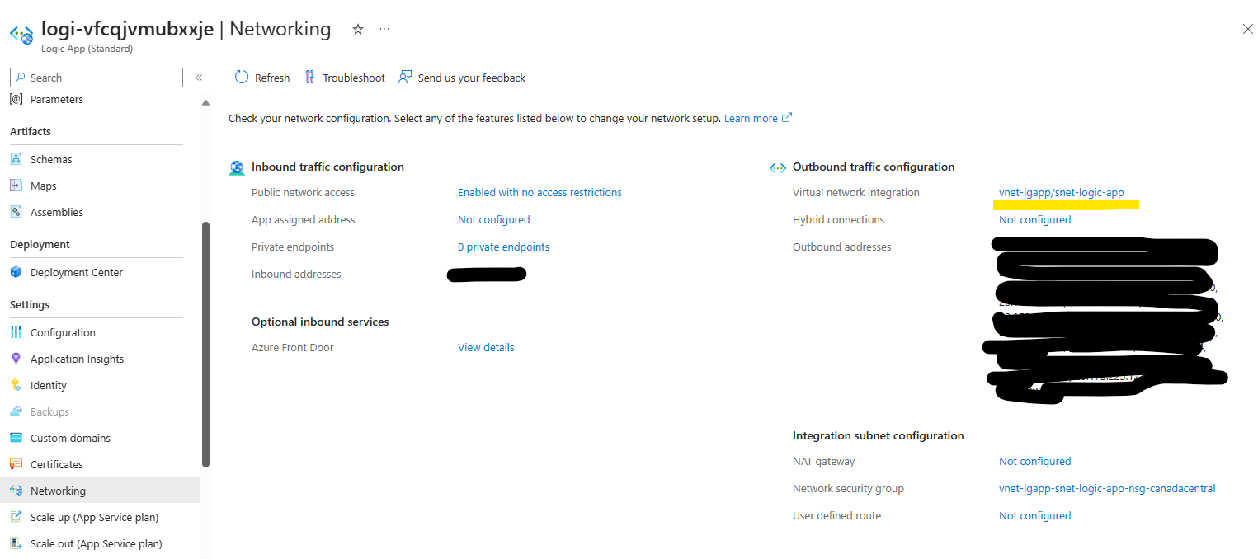Screen dimensions: 1258x559
Task: Open the ellipsis overflow menu
Action: tap(384, 29)
